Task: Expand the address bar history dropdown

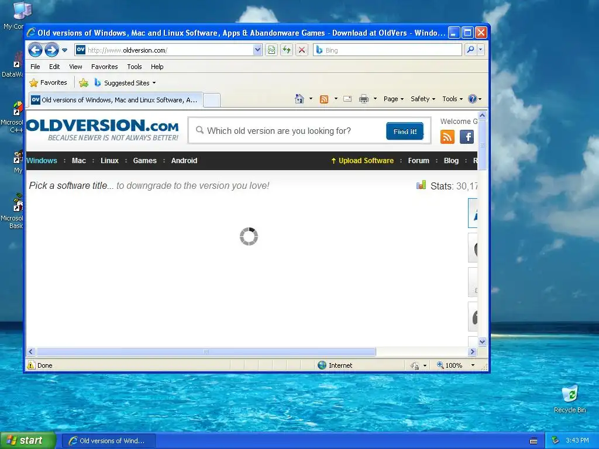Action: pyautogui.click(x=257, y=50)
